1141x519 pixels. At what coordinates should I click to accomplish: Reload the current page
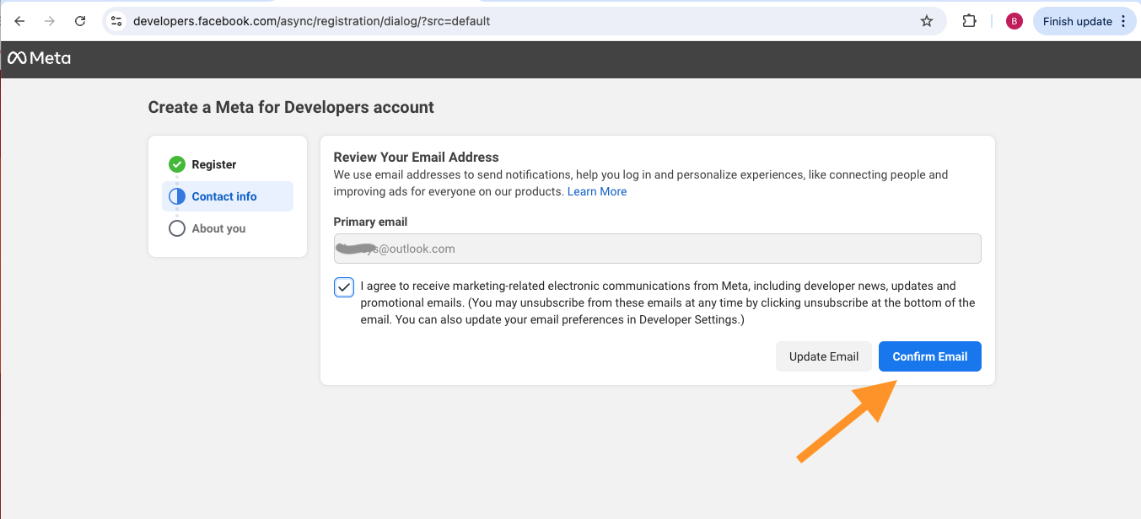(x=80, y=21)
